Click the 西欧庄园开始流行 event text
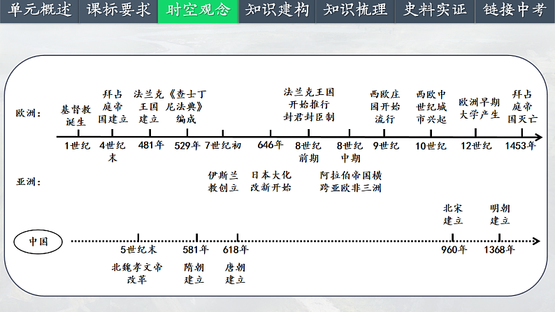The width and height of the screenshot is (555, 312). 385,106
